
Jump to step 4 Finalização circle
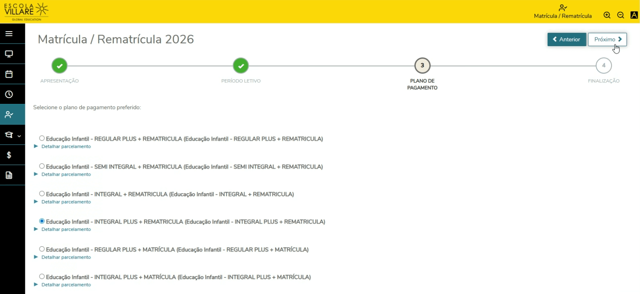tap(603, 66)
